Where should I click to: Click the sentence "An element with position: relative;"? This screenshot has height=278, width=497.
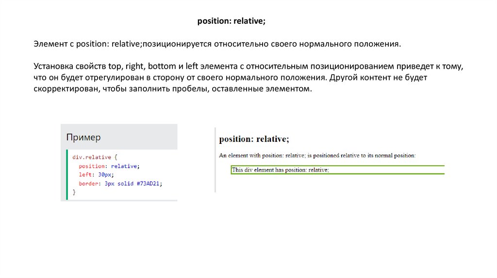317,155
